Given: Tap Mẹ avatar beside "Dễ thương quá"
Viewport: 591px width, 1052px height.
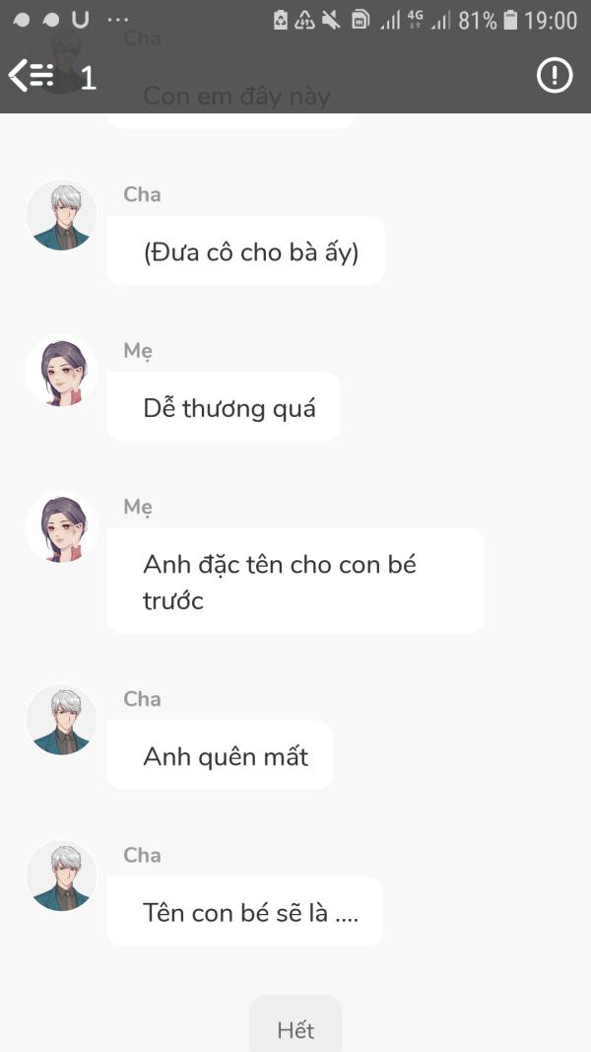Looking at the screenshot, I should pos(61,372).
